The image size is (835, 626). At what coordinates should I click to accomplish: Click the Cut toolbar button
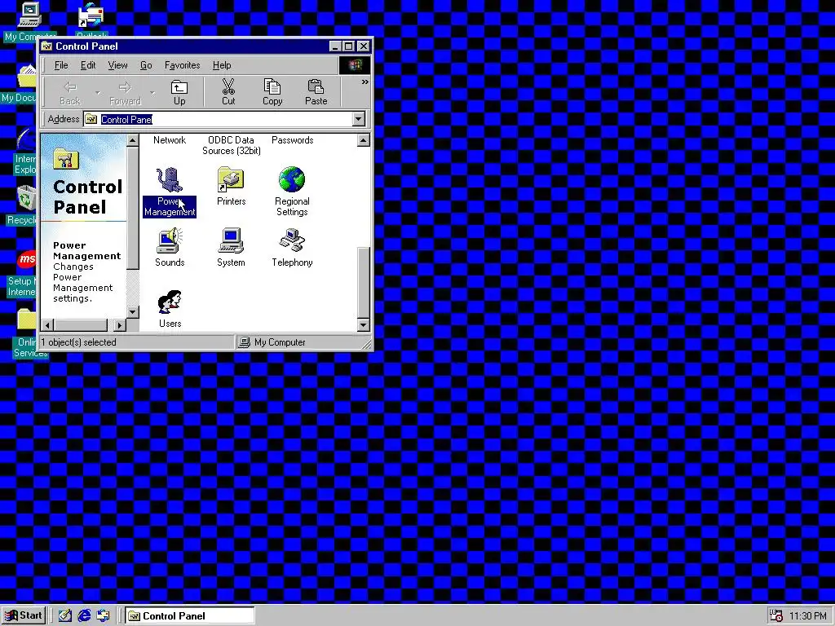[228, 93]
